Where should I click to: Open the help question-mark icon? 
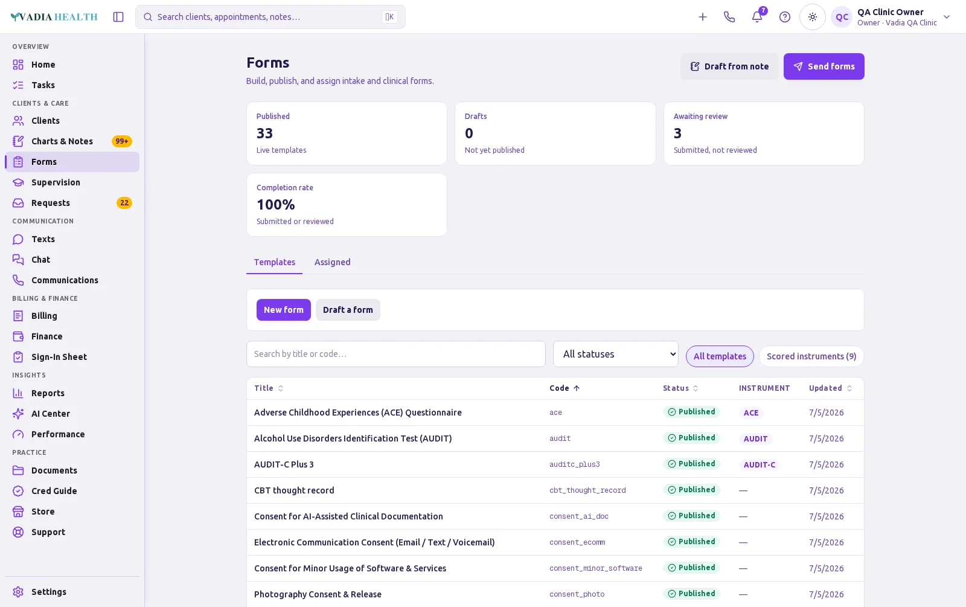point(785,17)
